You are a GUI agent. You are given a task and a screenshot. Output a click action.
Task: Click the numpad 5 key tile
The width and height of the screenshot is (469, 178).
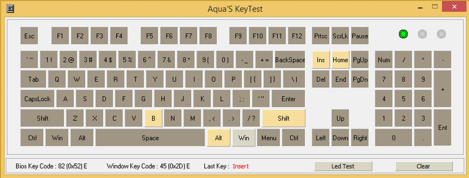(403, 99)
